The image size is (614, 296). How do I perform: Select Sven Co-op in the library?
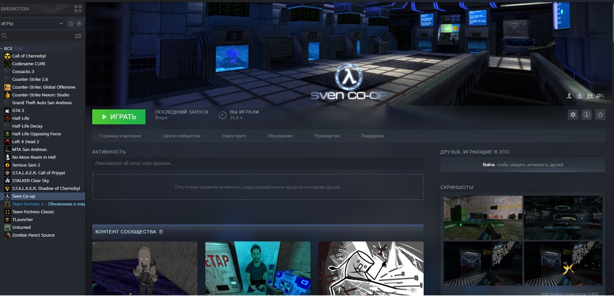pyautogui.click(x=42, y=196)
